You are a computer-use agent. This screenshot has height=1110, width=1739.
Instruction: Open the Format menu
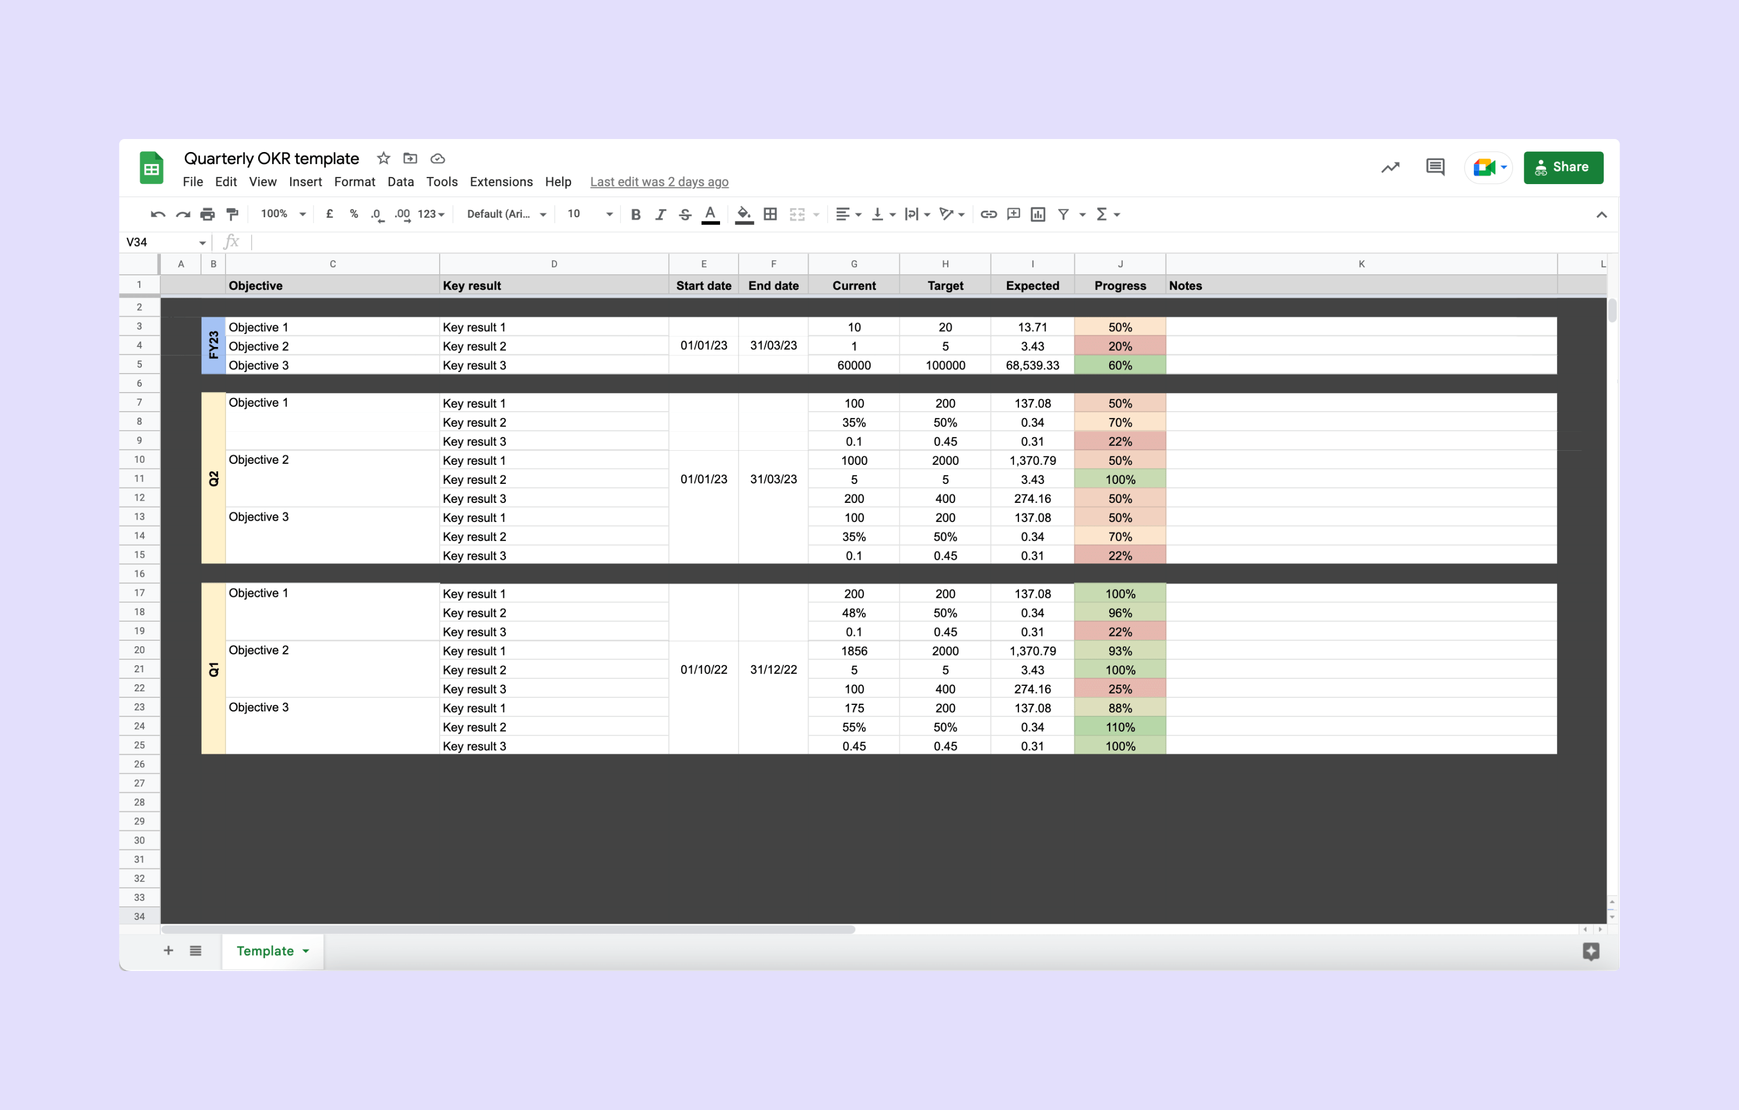(x=354, y=182)
